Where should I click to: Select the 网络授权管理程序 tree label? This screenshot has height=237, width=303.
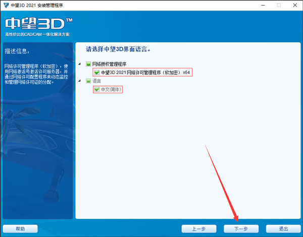pos(109,64)
